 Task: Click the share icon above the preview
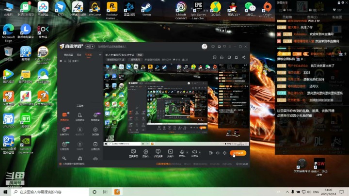pyautogui.click(x=243, y=57)
